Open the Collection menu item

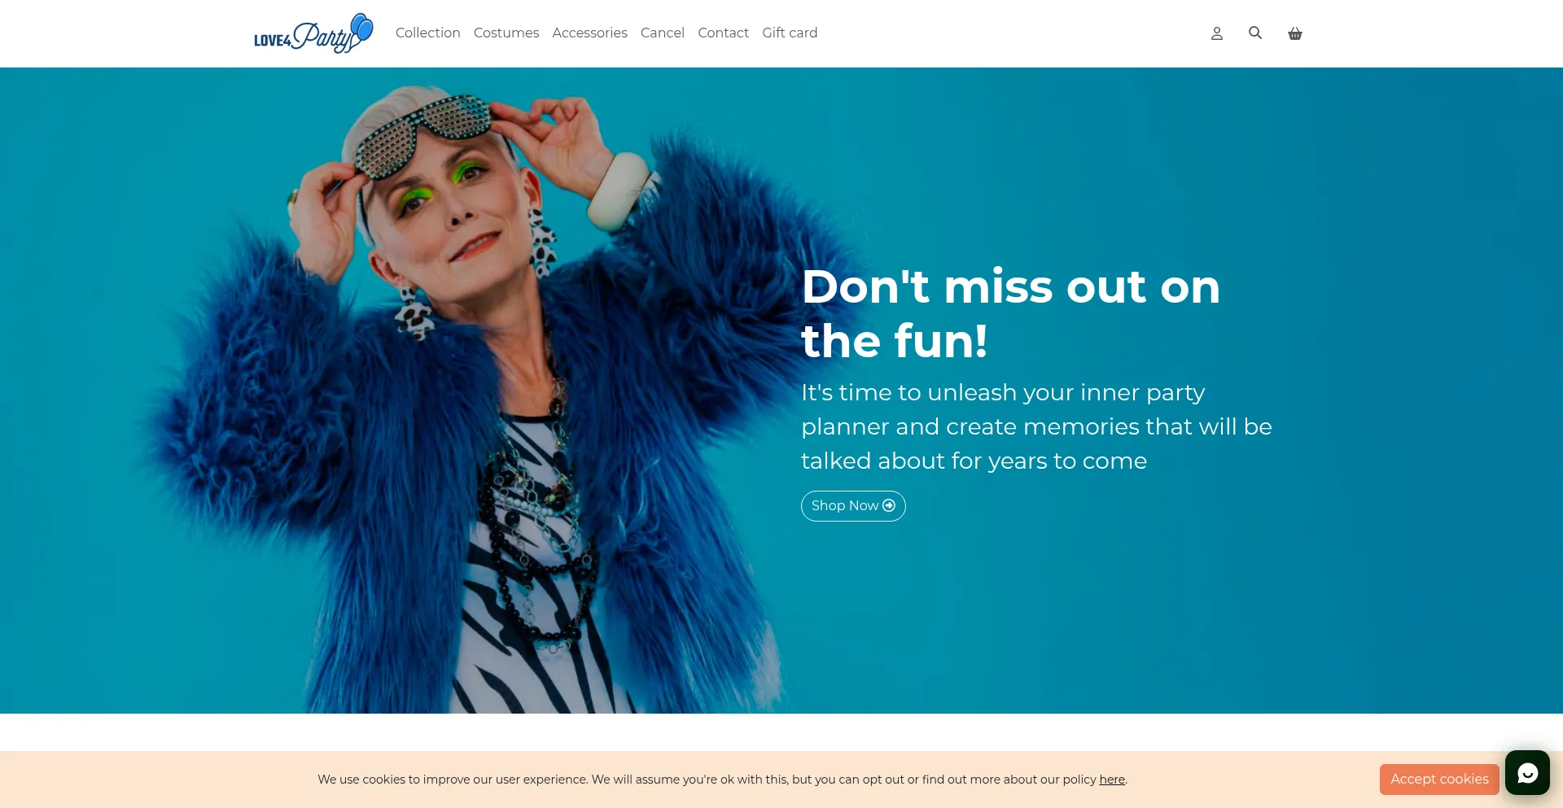pos(427,33)
